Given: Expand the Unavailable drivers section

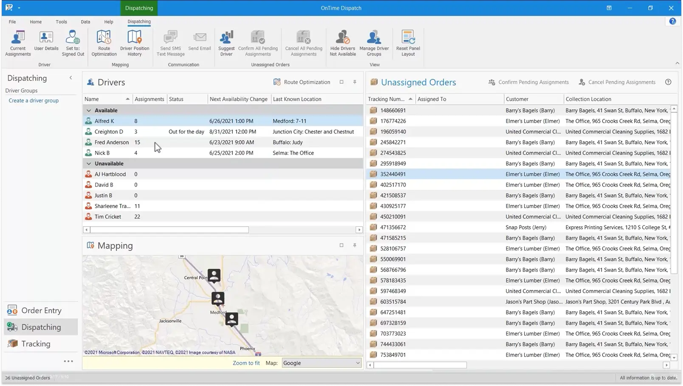Looking at the screenshot, I should pos(89,163).
